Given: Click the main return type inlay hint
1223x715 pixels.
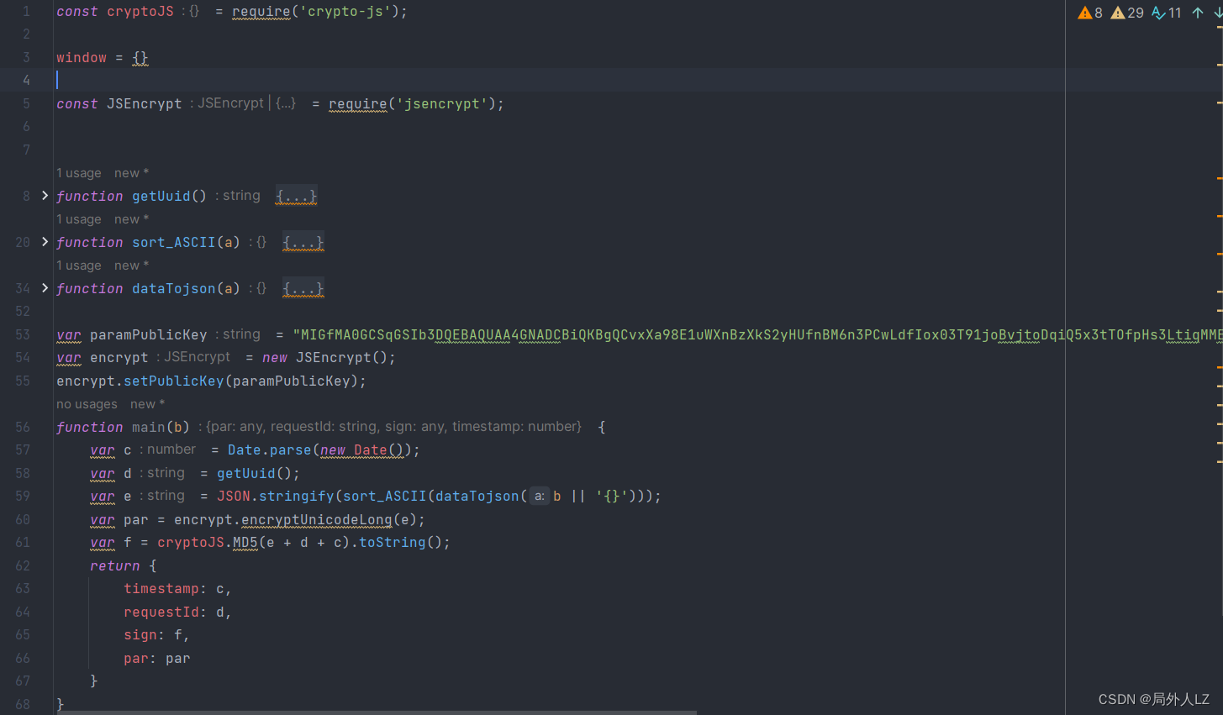Looking at the screenshot, I should 389,427.
